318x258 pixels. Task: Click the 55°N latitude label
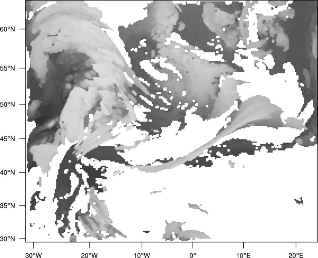point(8,68)
